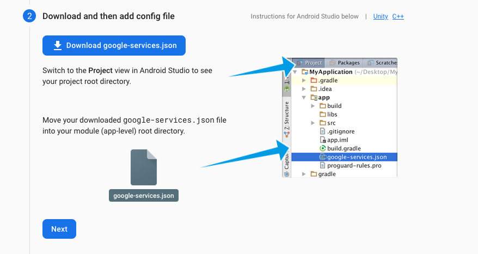
Task: Click the green build.gradle icon
Action: 322,148
